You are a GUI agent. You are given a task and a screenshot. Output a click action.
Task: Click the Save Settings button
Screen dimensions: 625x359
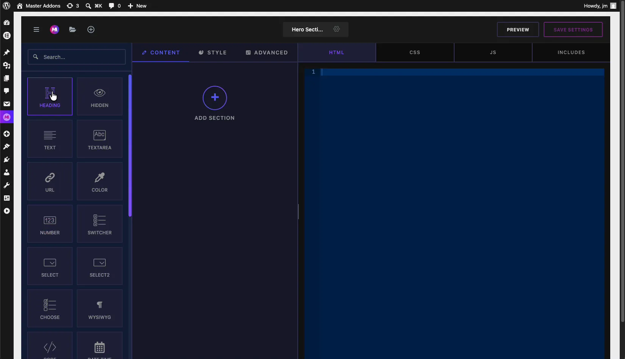point(573,29)
